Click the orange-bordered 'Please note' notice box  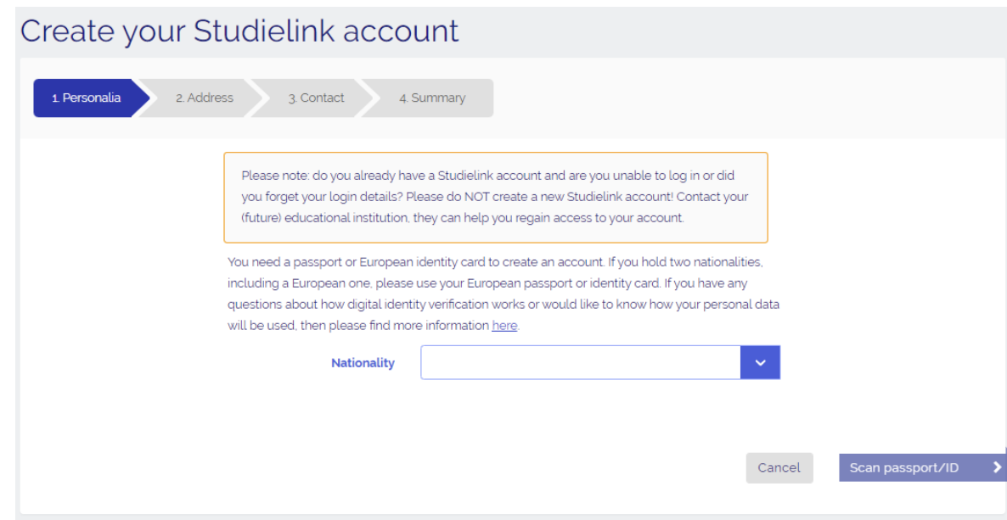(495, 197)
